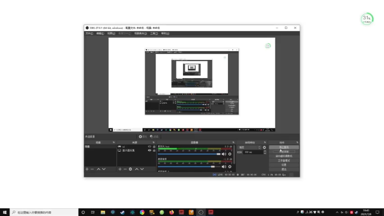Image resolution: width=384 pixels, height=216 pixels.
Task: Move the selected scene down with the arrow
Action: click(x=104, y=169)
